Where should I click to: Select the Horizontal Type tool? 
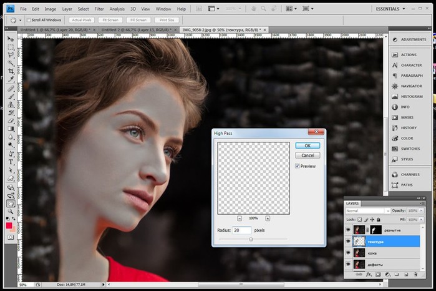11,161
